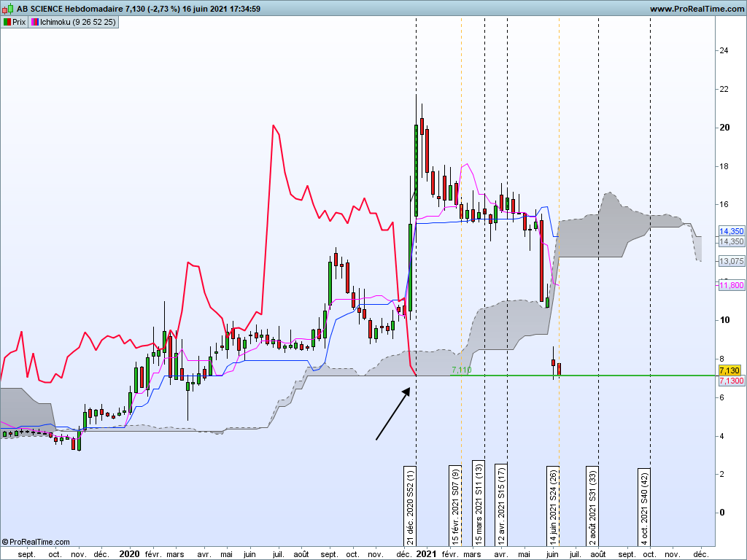The height and width of the screenshot is (560, 747).
Task: Select the 14 juin 2021 S24 (26) marker
Action: [553, 506]
